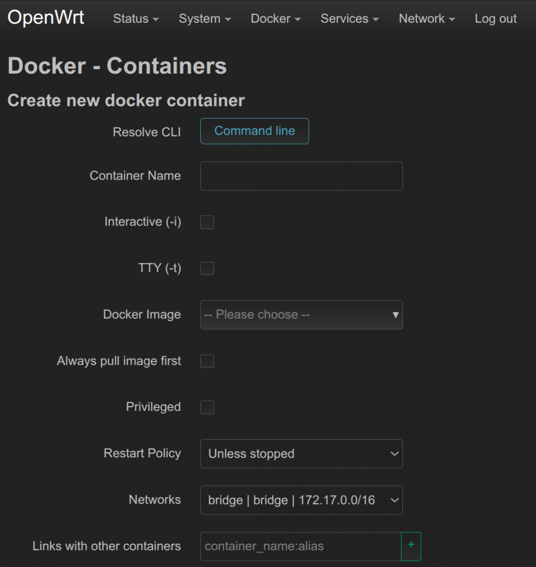Open the Network menu

click(427, 18)
